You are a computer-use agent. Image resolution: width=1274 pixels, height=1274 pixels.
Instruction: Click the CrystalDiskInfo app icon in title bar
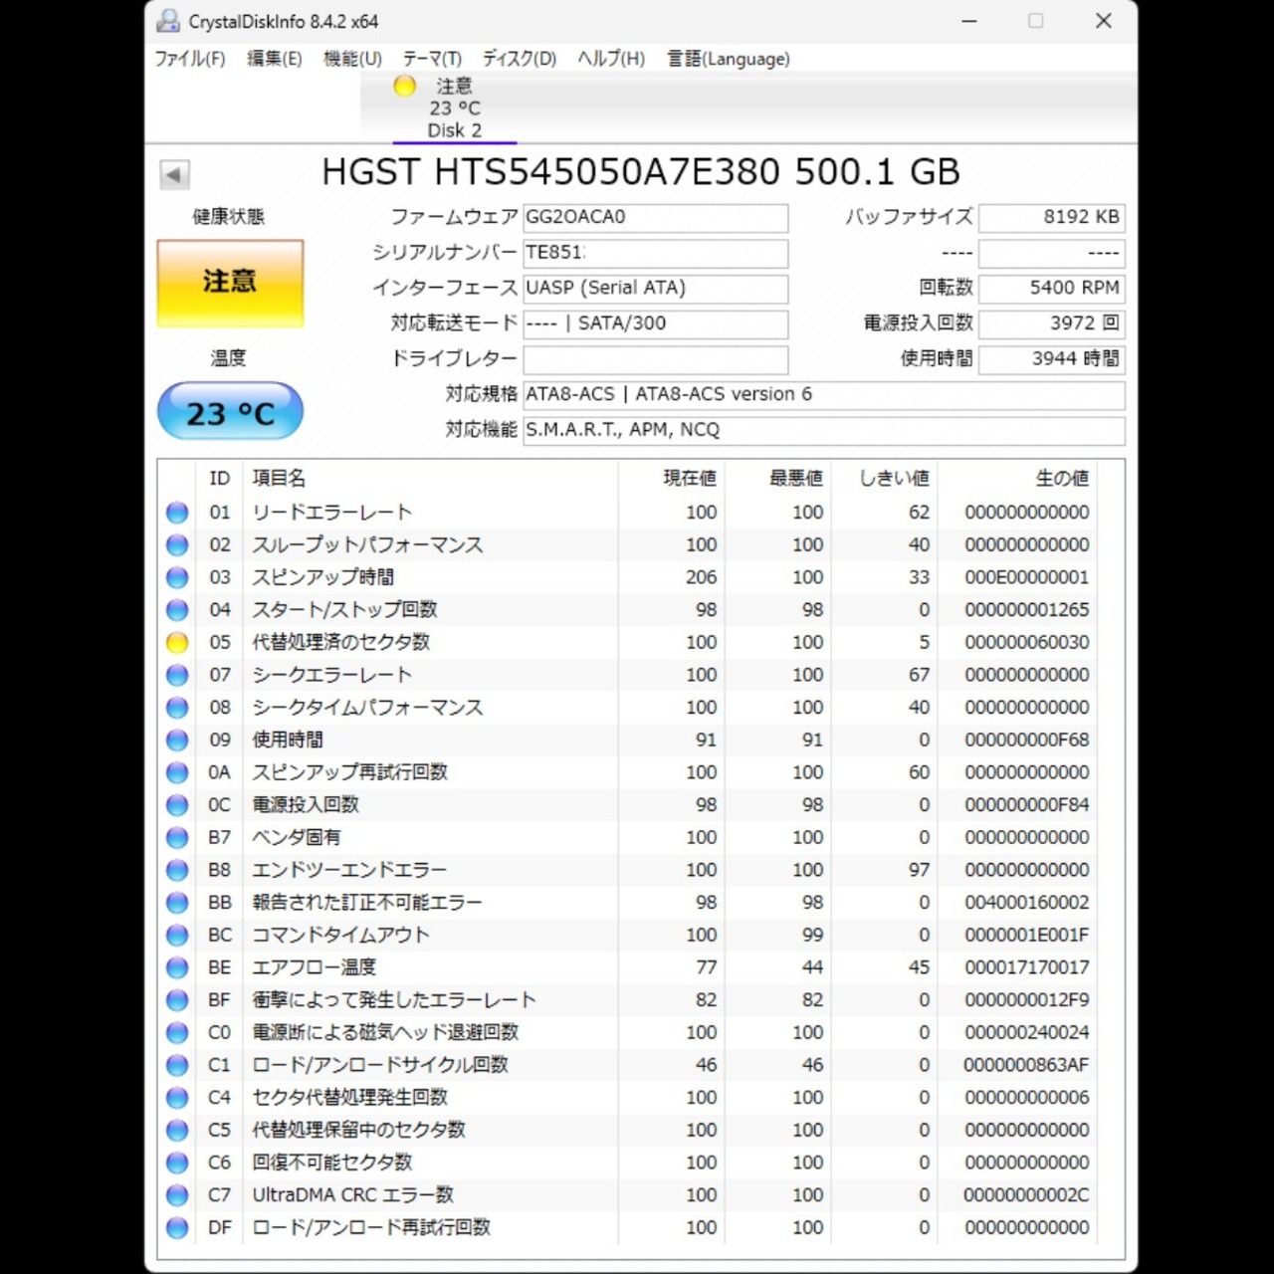click(x=169, y=21)
